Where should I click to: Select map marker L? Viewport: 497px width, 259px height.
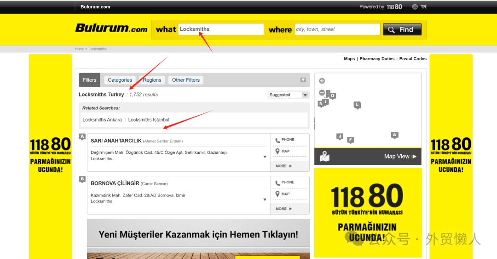357,105
